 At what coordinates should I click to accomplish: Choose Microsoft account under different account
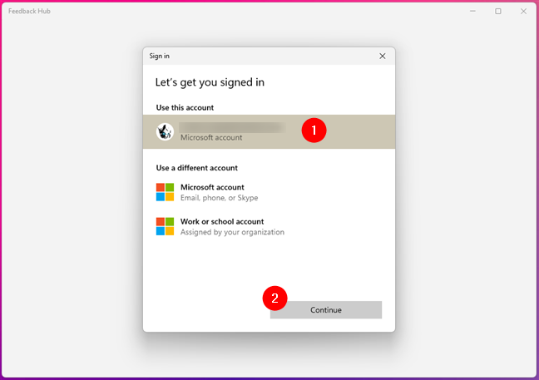click(269, 192)
